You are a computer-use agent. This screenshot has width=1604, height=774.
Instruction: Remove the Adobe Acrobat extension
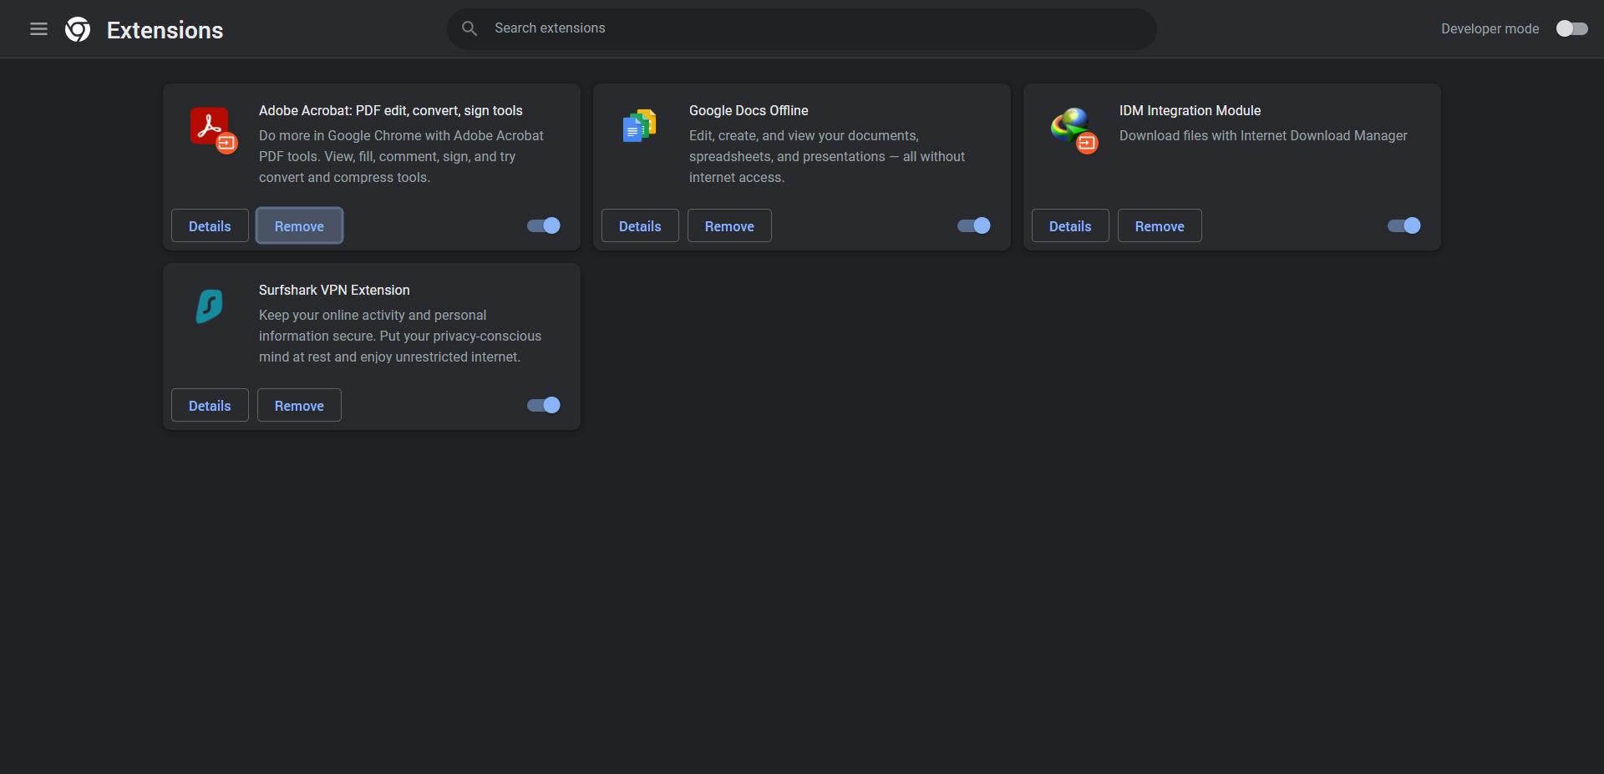point(299,225)
